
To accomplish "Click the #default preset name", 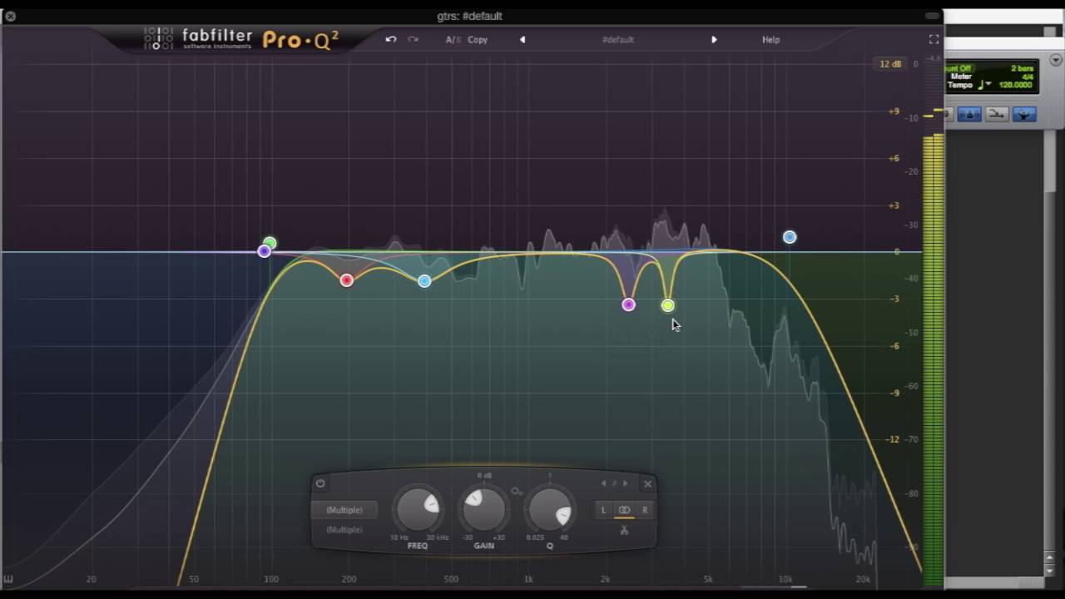I will pos(618,39).
